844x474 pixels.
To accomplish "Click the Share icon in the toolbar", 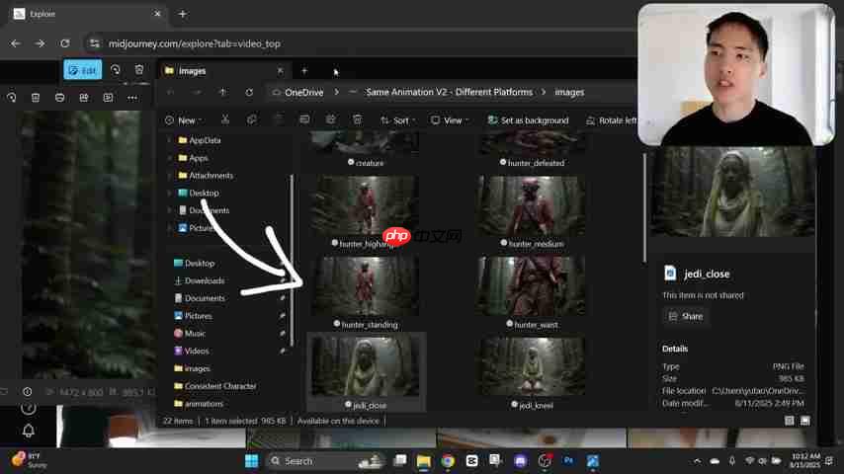I will tap(330, 119).
